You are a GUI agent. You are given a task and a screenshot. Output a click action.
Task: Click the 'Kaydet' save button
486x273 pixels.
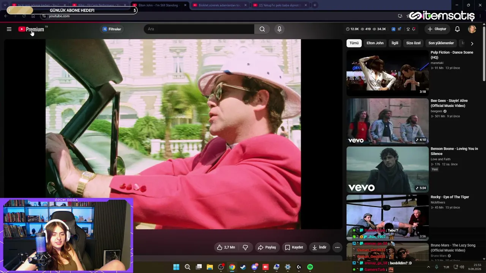pyautogui.click(x=294, y=247)
